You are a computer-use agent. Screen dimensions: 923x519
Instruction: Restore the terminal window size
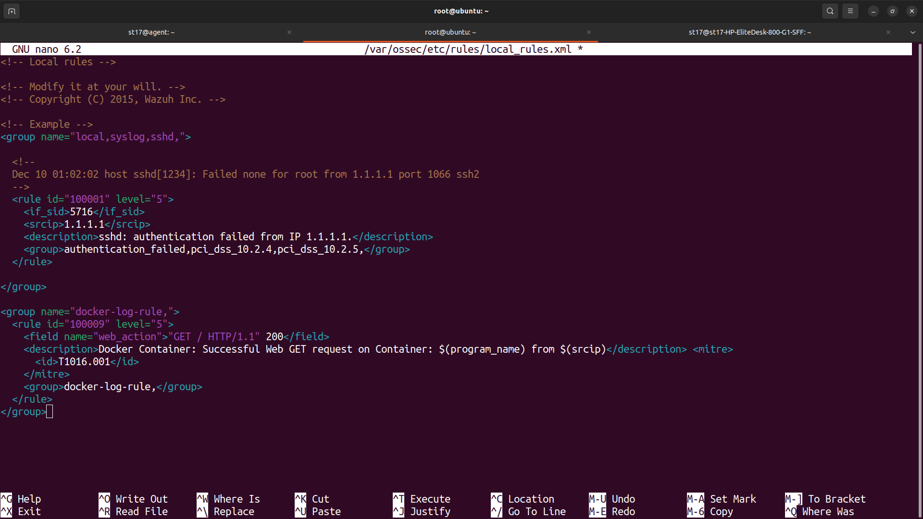893,11
